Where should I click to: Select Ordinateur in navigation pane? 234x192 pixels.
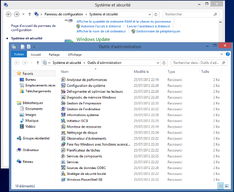30,150
